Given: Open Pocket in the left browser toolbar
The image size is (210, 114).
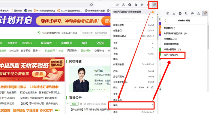Looking at the screenshot, I should [117, 5].
